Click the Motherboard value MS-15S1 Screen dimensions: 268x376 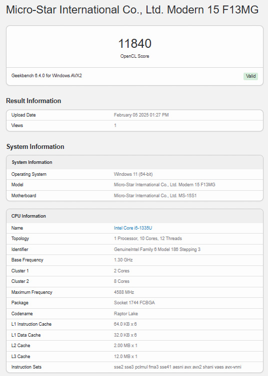coord(155,195)
